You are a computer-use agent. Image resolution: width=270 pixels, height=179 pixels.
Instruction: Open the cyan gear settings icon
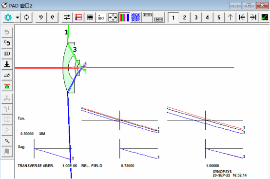click(8, 18)
